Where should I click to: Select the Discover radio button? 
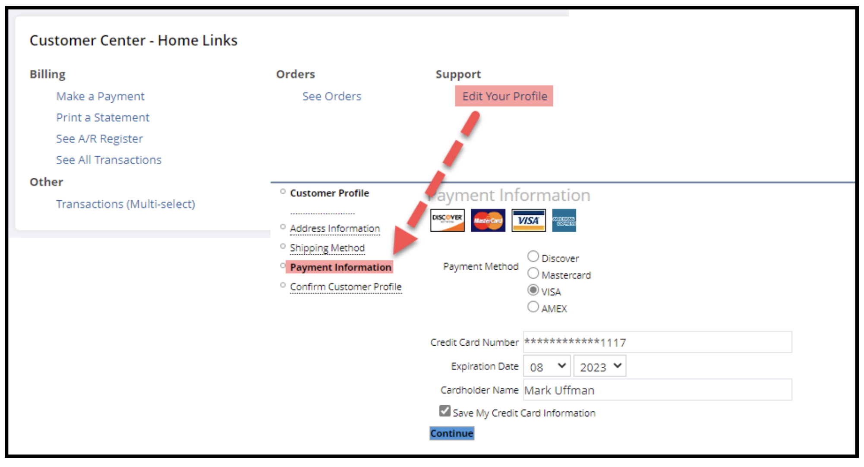pyautogui.click(x=530, y=258)
